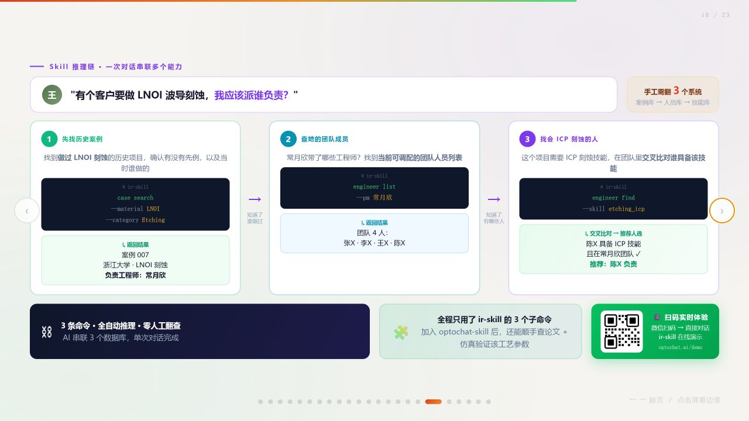Click the question bubble about LNOI 波导刻蚀
The height and width of the screenshot is (421, 749).
point(324,95)
